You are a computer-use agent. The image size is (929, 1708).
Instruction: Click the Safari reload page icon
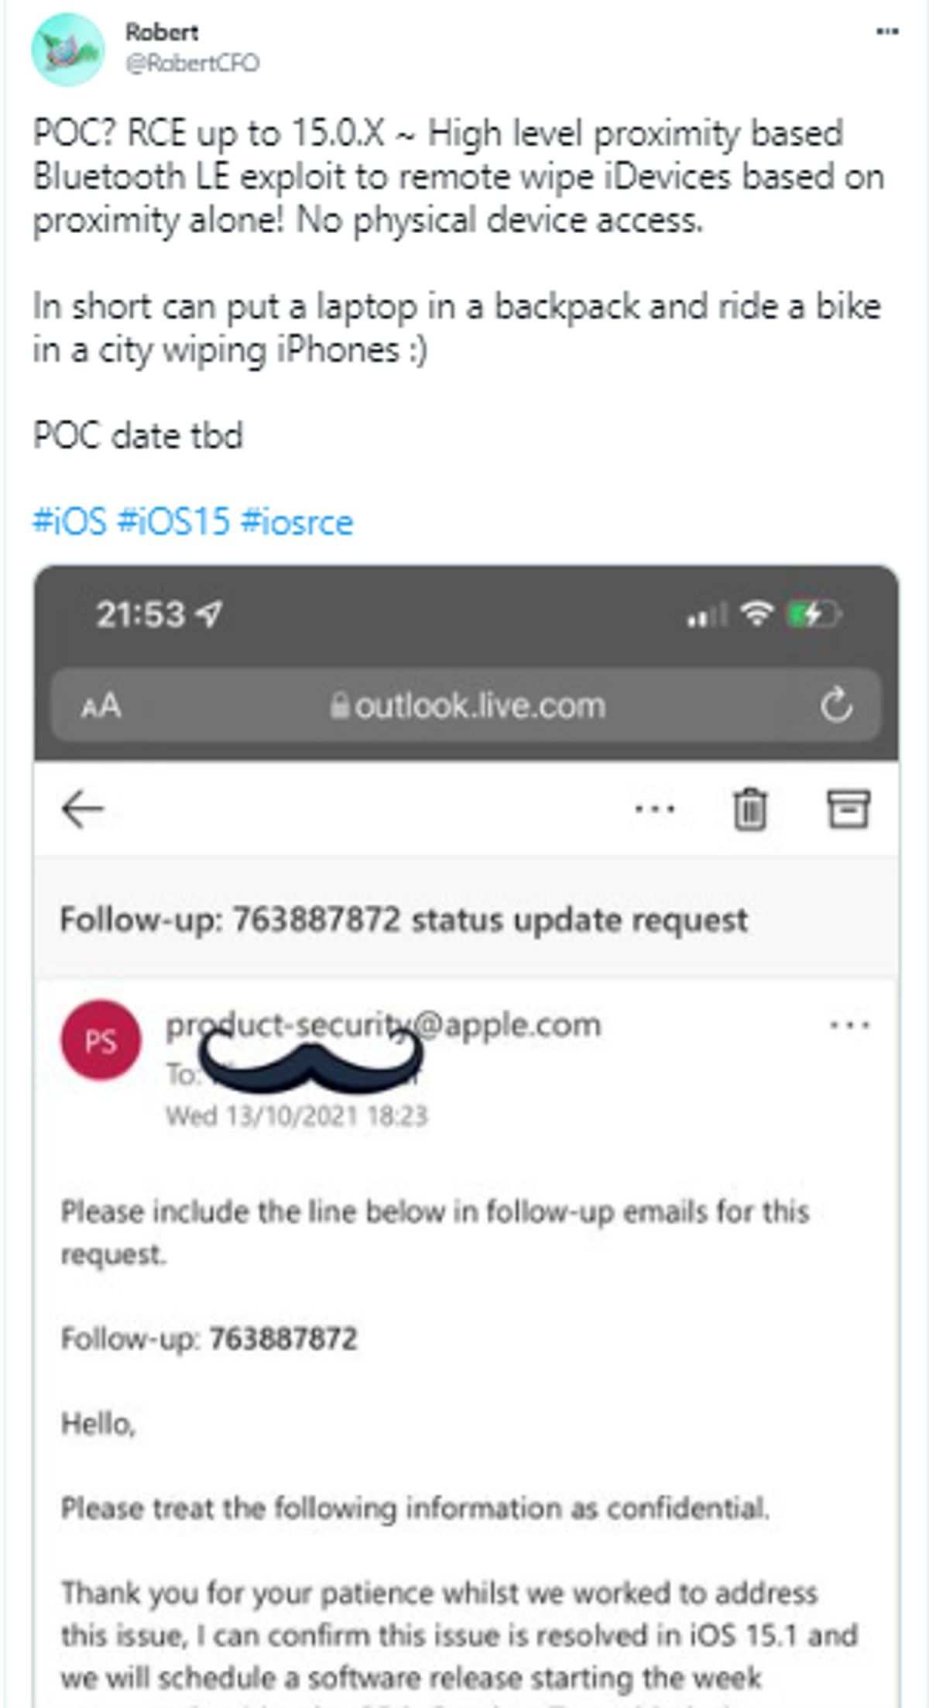(x=836, y=705)
